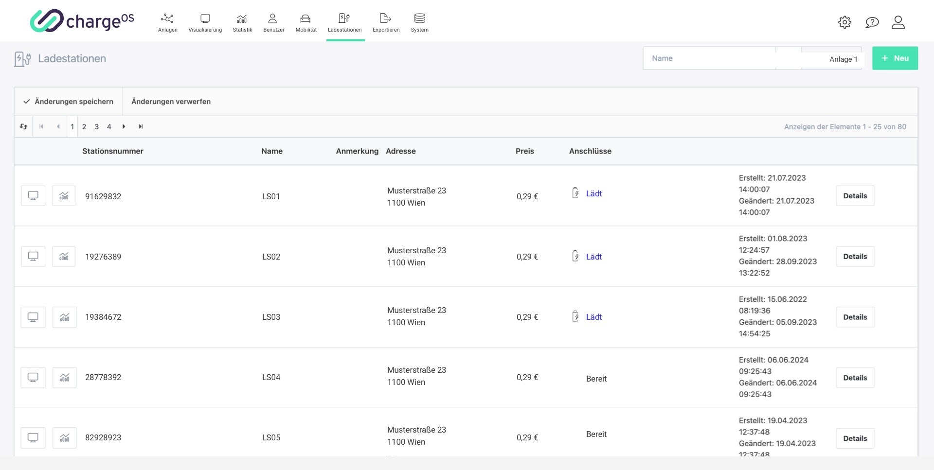The width and height of the screenshot is (934, 470).
Task: Click the charging battery icon for LS03
Action: (575, 316)
